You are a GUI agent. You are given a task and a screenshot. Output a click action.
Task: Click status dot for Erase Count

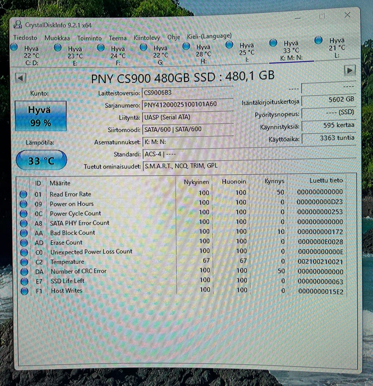(x=24, y=243)
